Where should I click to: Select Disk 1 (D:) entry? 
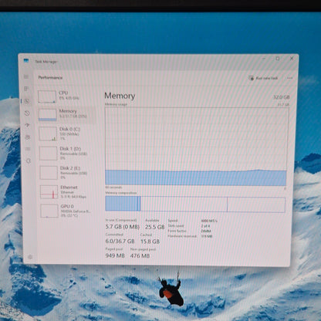[x=68, y=153]
